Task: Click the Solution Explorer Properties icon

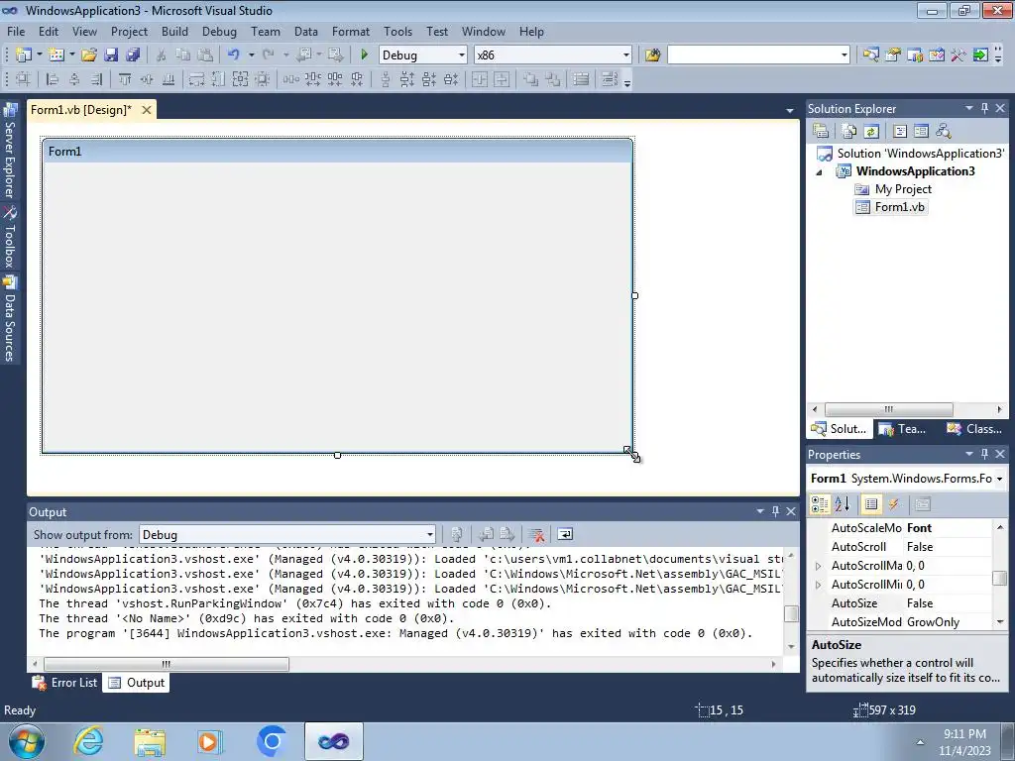Action: (821, 132)
